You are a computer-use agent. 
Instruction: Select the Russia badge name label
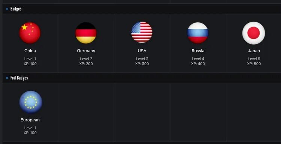click(x=198, y=51)
